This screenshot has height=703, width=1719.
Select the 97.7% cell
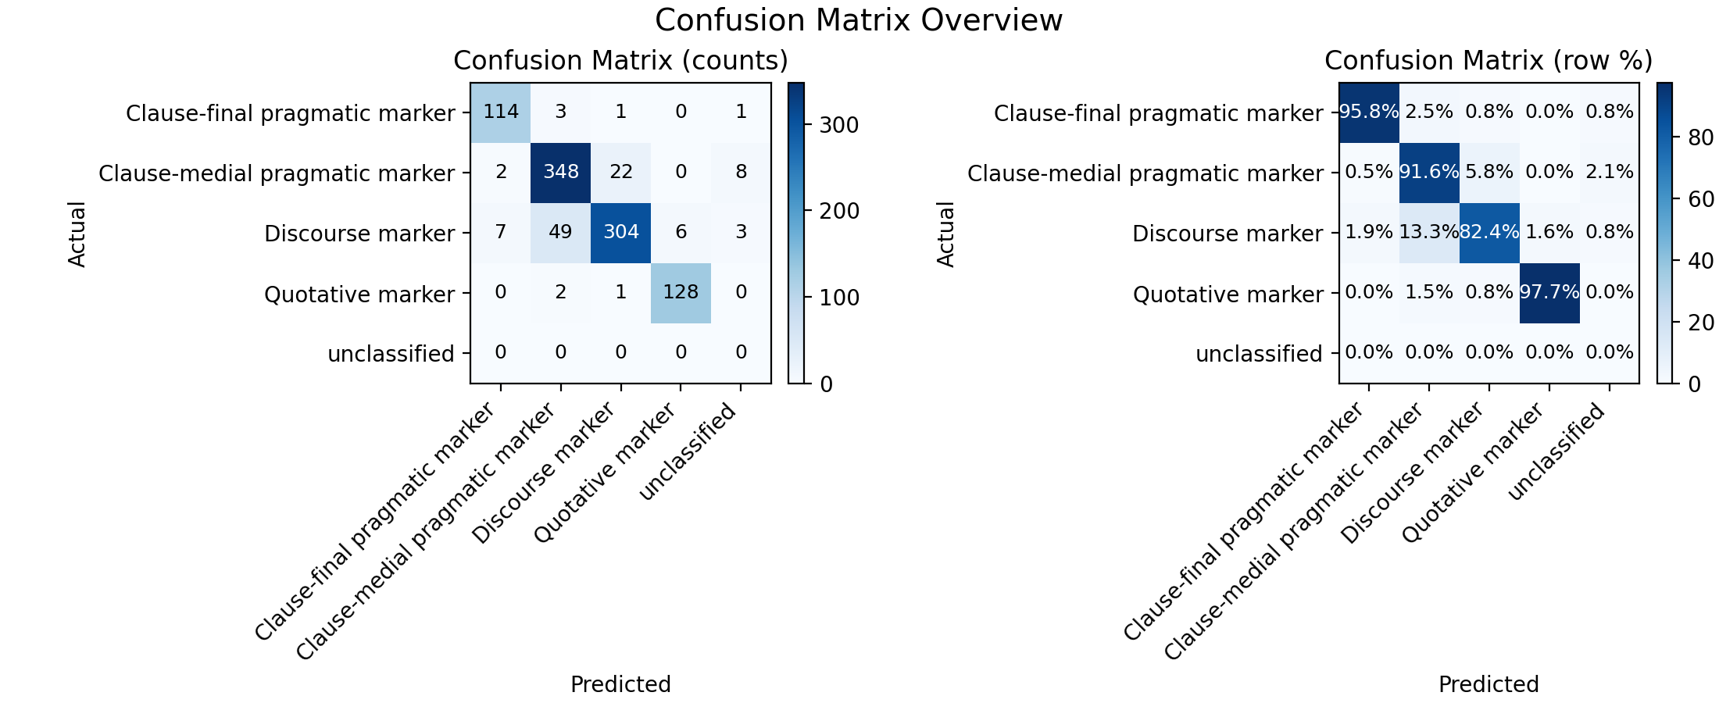(x=1549, y=293)
